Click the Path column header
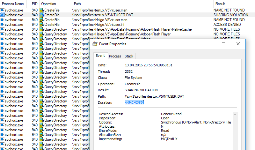 (x=77, y=4)
